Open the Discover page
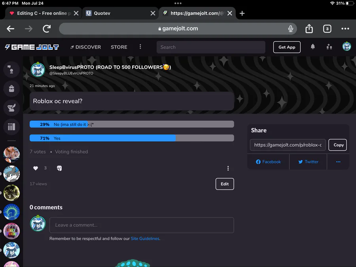 coord(86,47)
